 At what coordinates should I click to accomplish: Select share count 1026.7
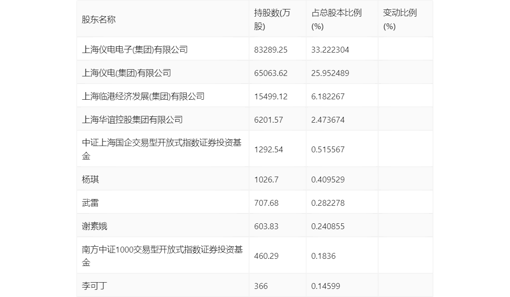pyautogui.click(x=266, y=180)
